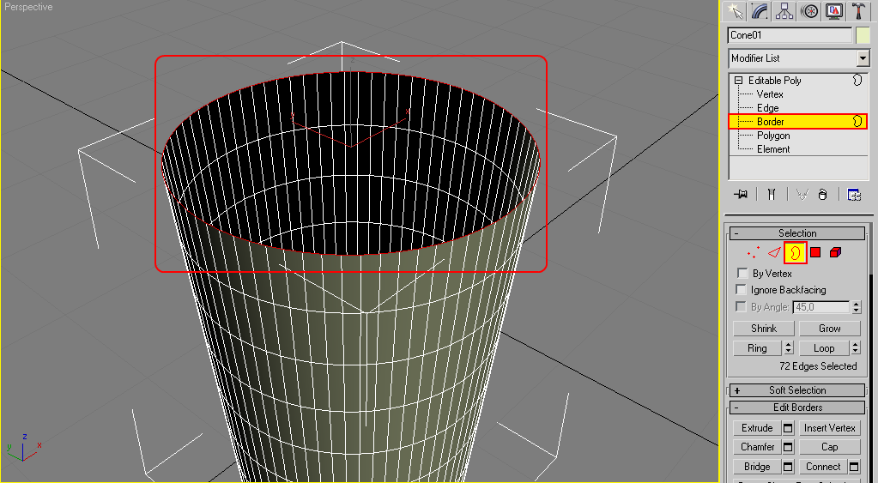This screenshot has width=878, height=483.
Task: Click the Grow selection button
Action: [829, 329]
